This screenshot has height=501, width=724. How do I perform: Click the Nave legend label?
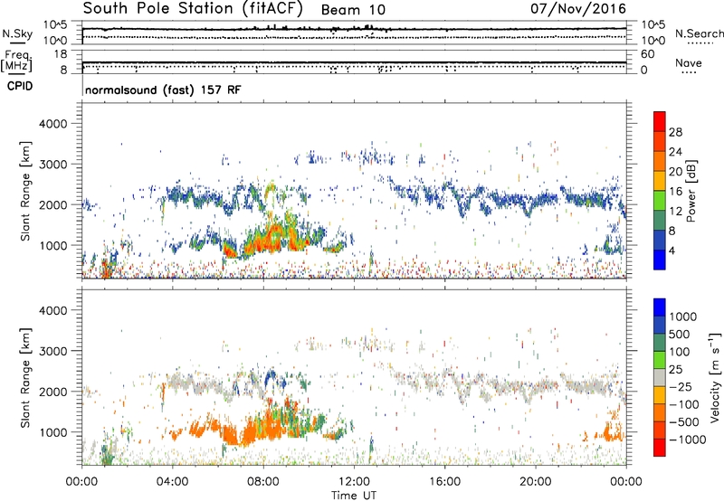click(689, 63)
